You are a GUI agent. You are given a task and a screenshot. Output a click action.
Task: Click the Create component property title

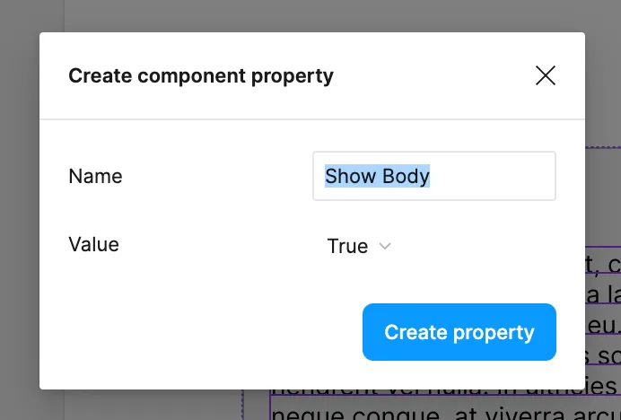pyautogui.click(x=201, y=75)
